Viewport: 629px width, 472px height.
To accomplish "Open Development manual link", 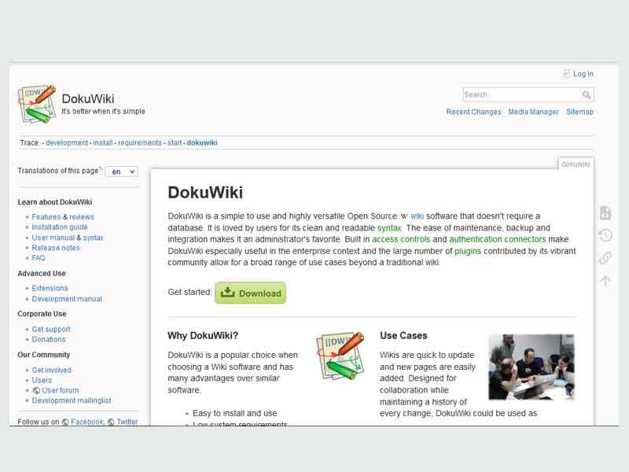I will (x=67, y=299).
